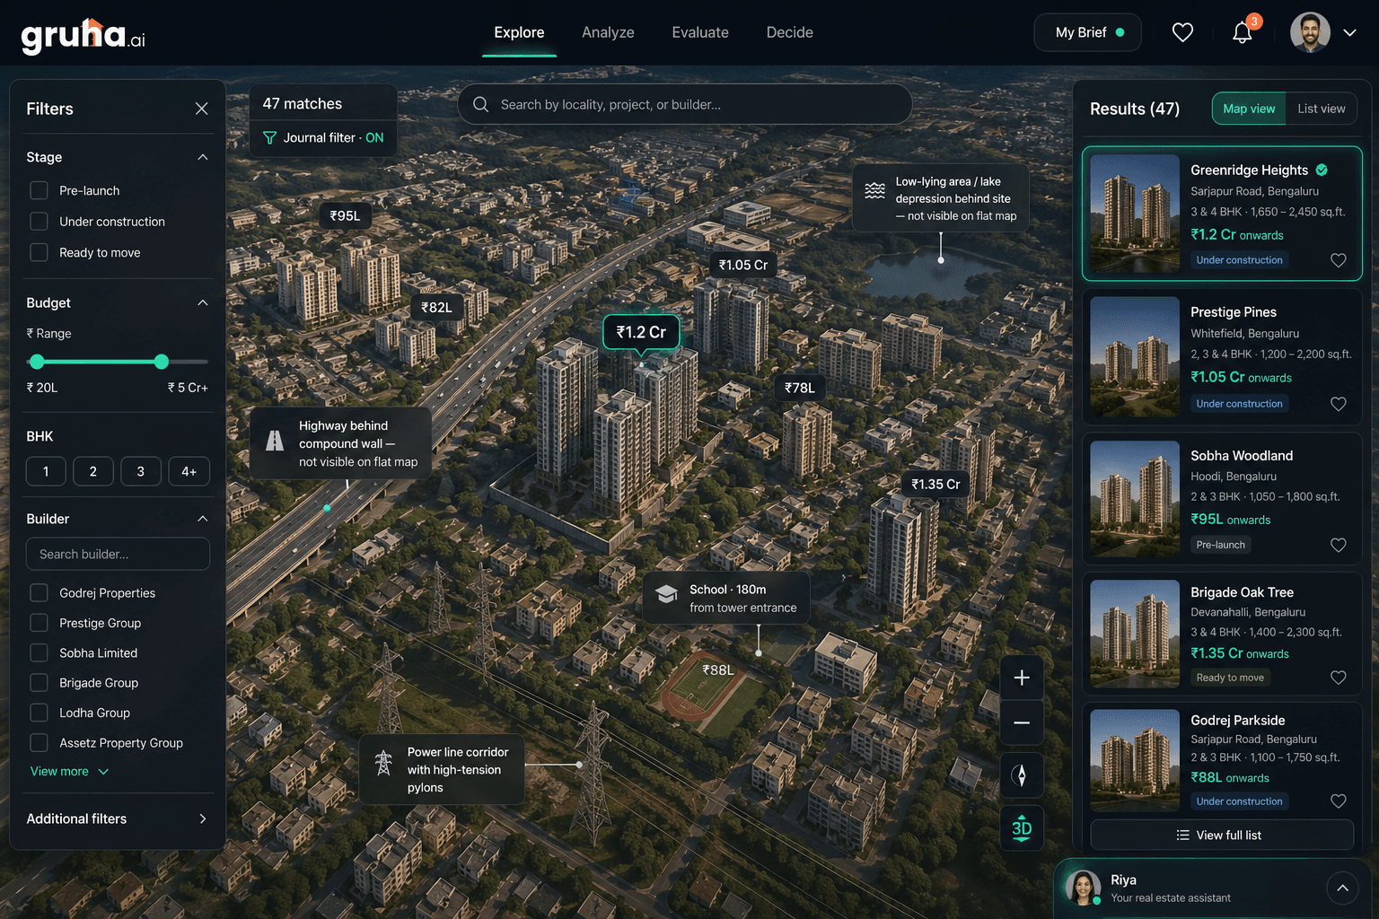Switch to the Explore tab
Image resolution: width=1379 pixels, height=919 pixels.
click(x=519, y=32)
